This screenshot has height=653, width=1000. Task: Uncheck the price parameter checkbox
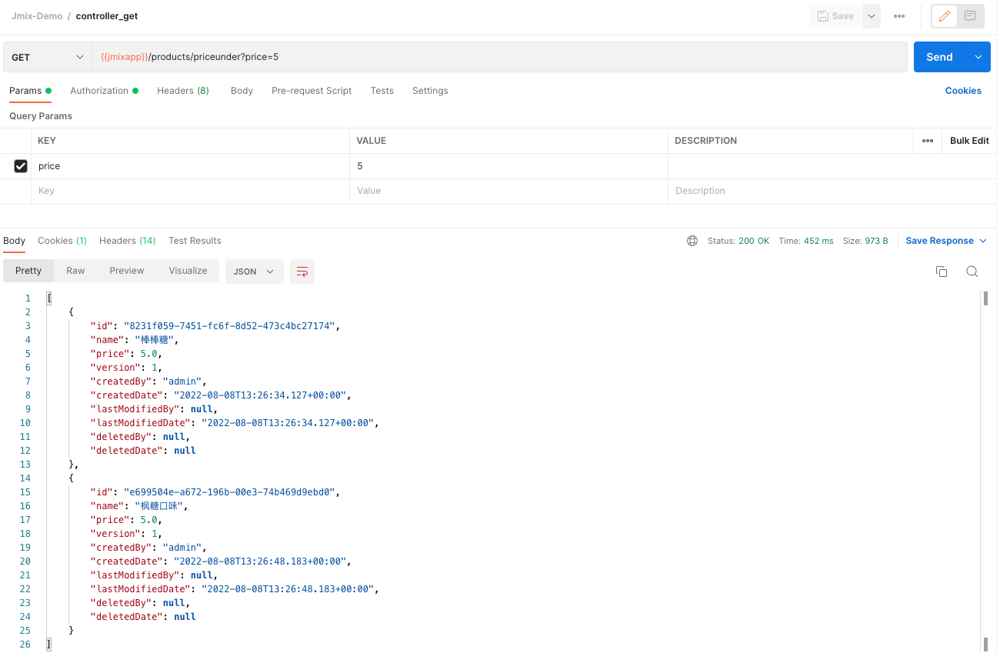tap(21, 166)
